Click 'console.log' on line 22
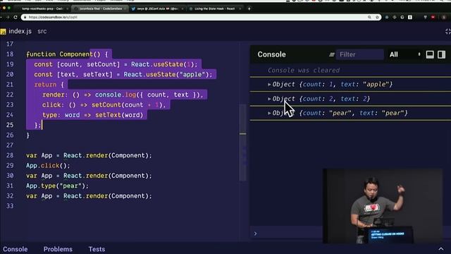This screenshot has width=451, height=254. [116, 95]
